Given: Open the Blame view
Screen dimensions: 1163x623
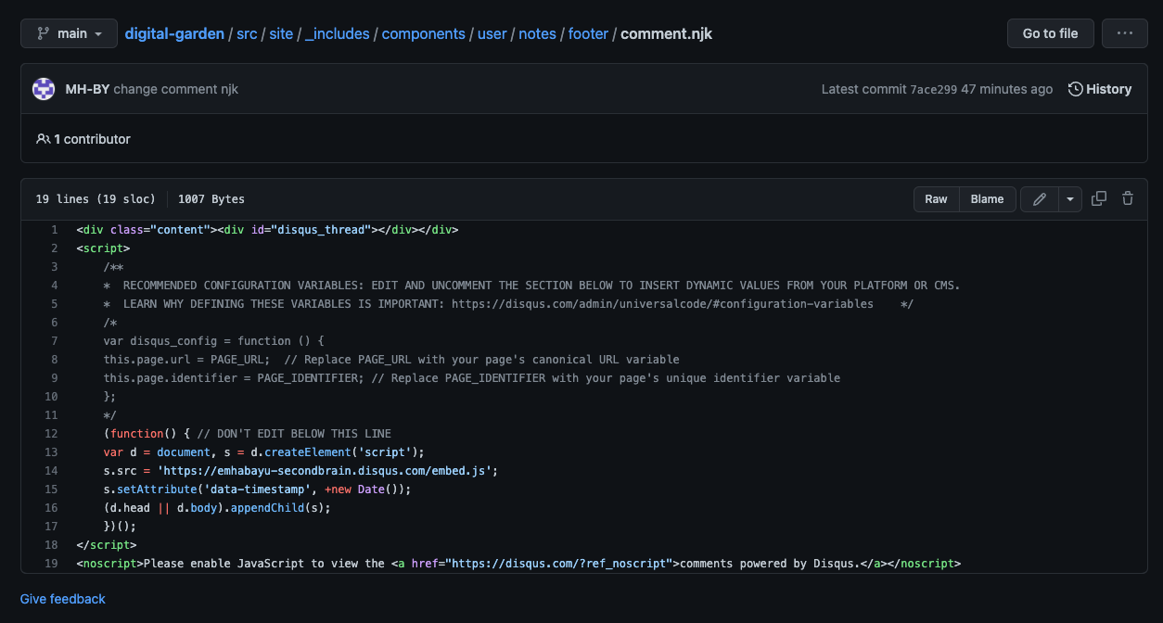Looking at the screenshot, I should pos(987,199).
